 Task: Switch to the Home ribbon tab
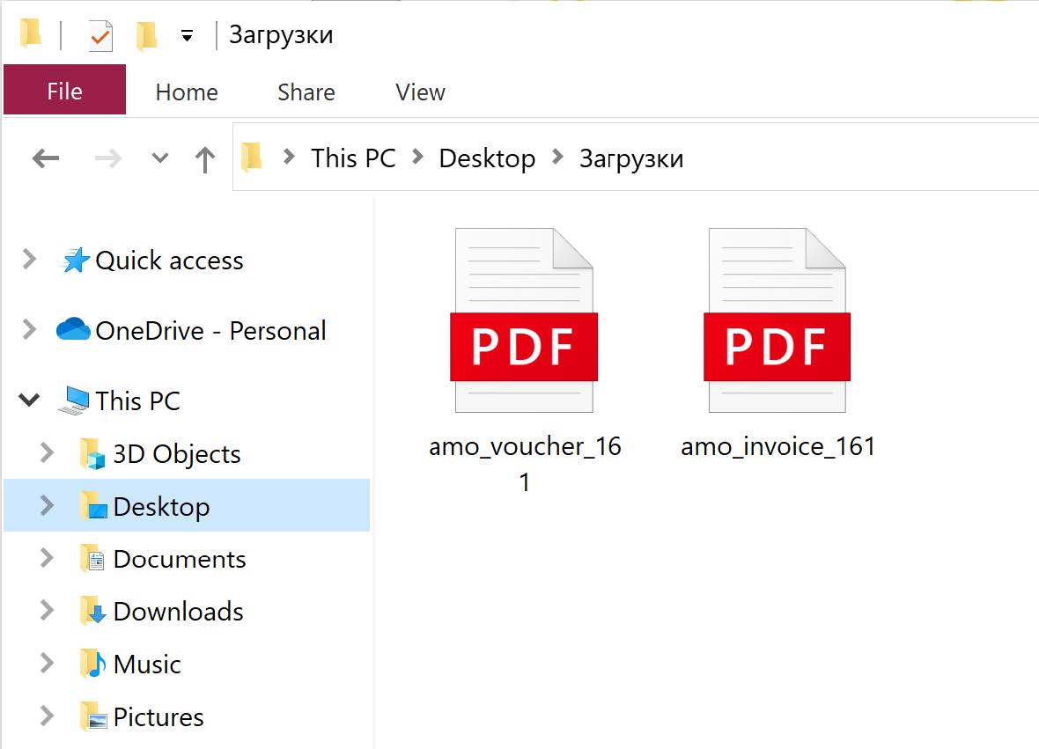point(187,92)
